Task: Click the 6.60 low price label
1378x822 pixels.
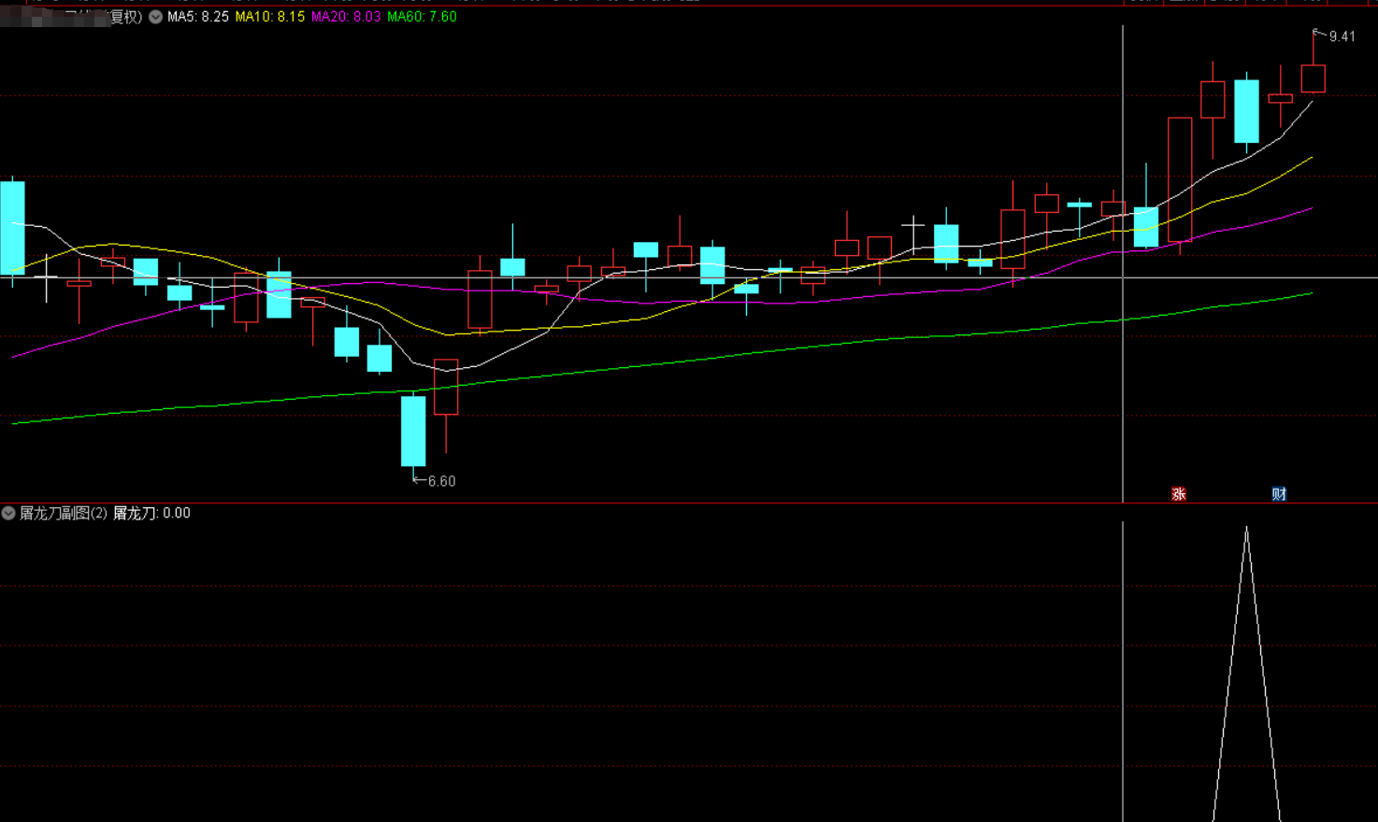Action: coord(441,481)
